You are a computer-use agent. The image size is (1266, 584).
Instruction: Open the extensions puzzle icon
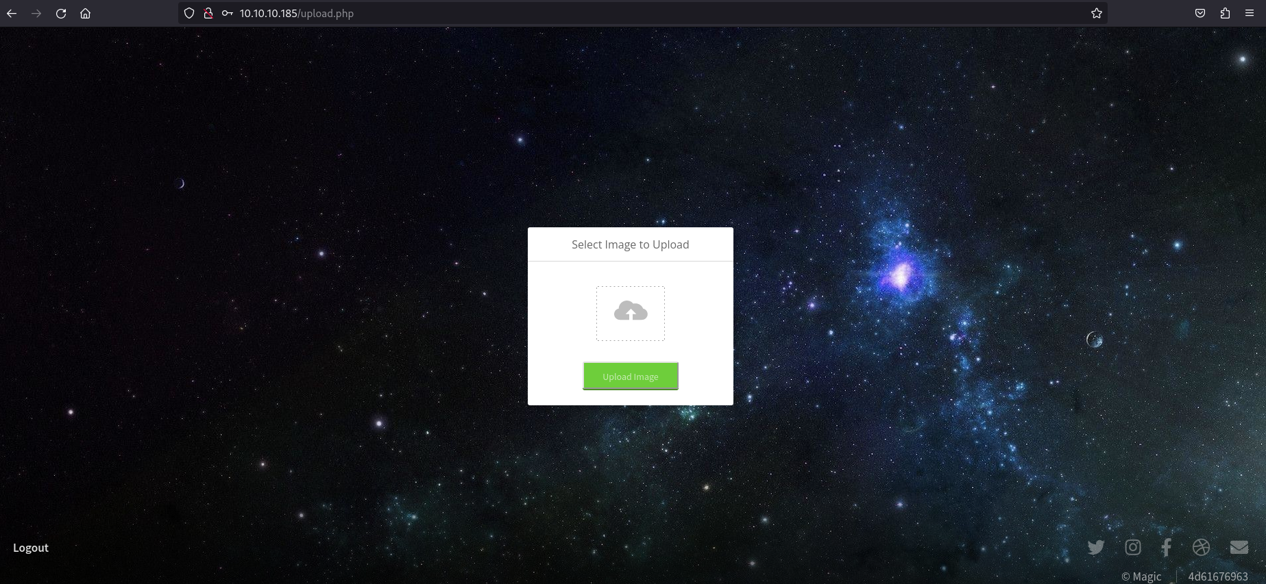1225,13
